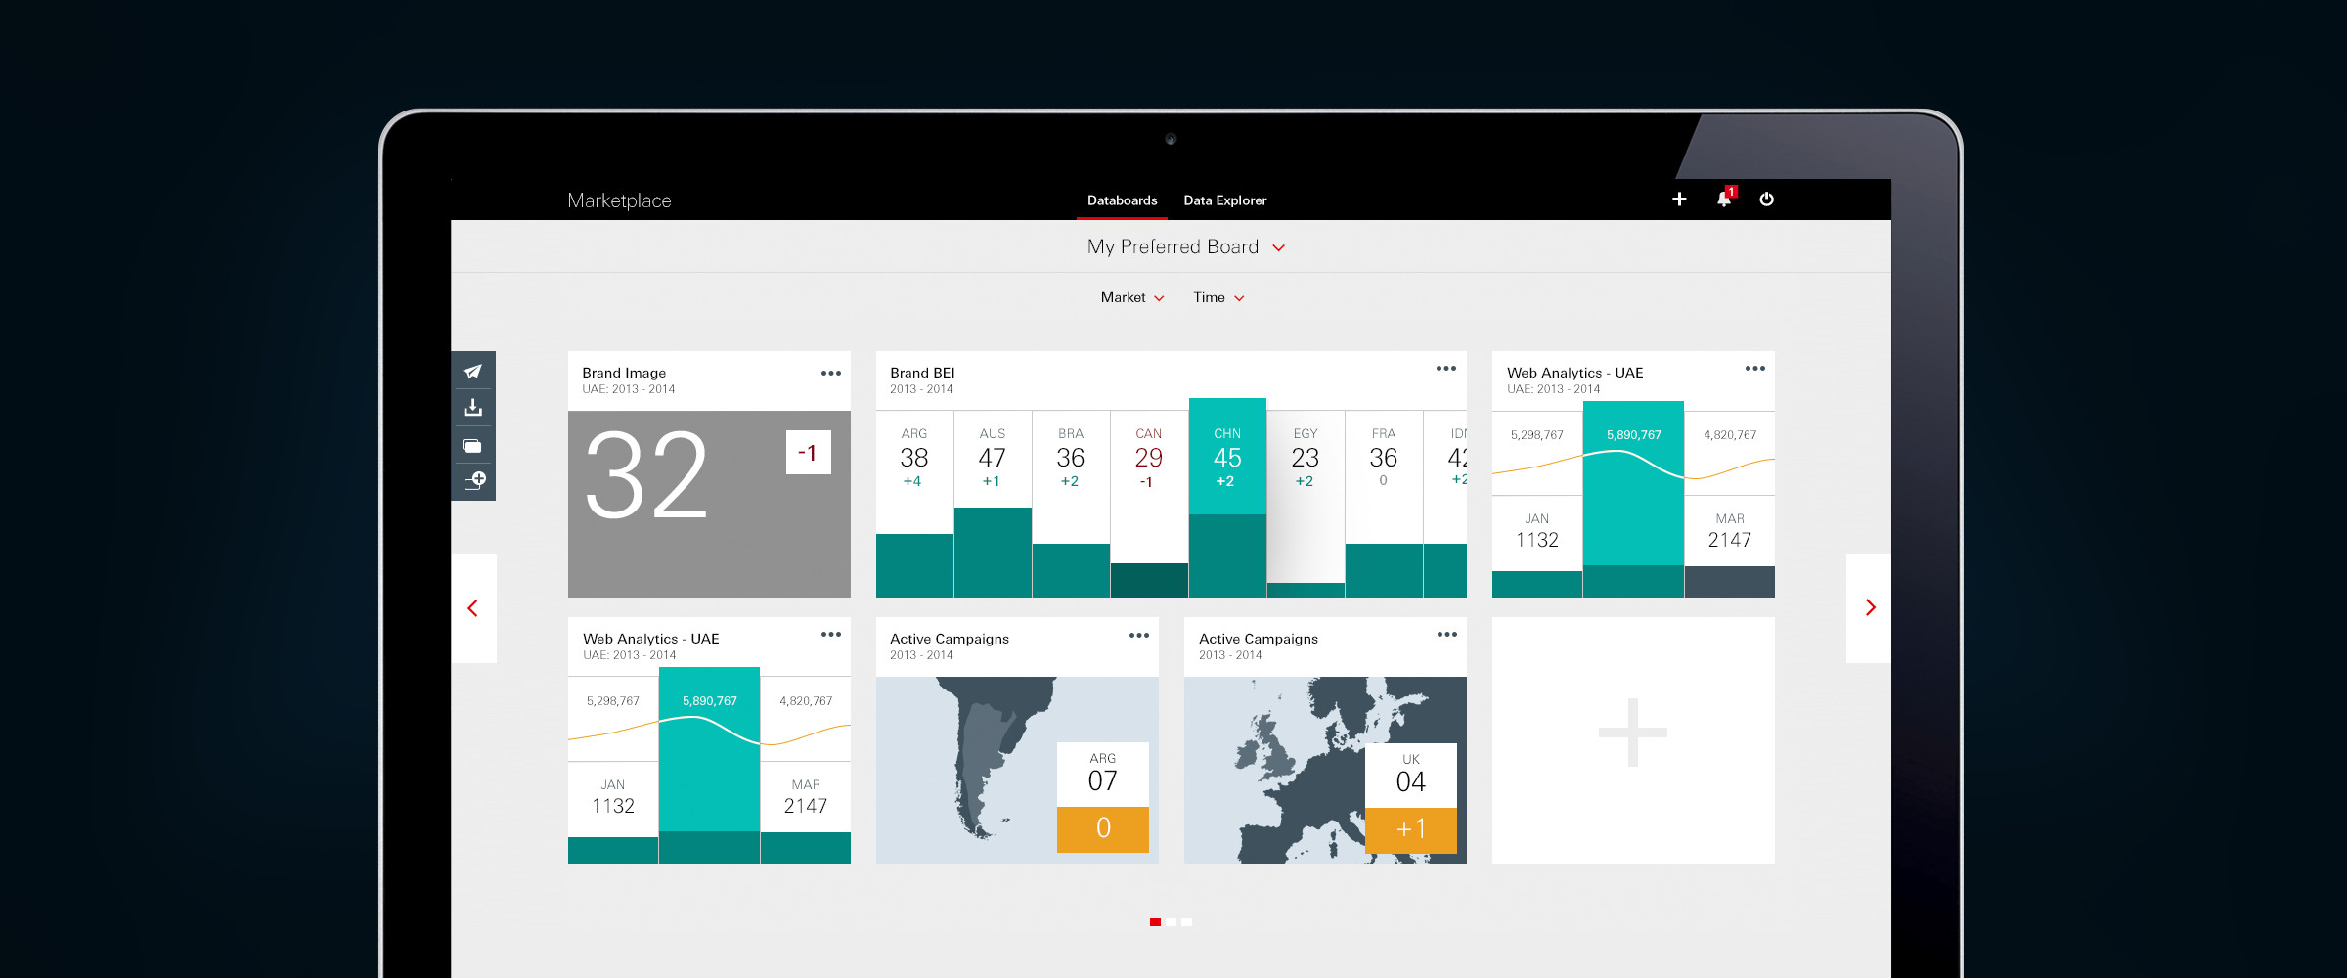Select the CHN column in Brand BEI
Screen dimensions: 2347x978
coord(1227,458)
